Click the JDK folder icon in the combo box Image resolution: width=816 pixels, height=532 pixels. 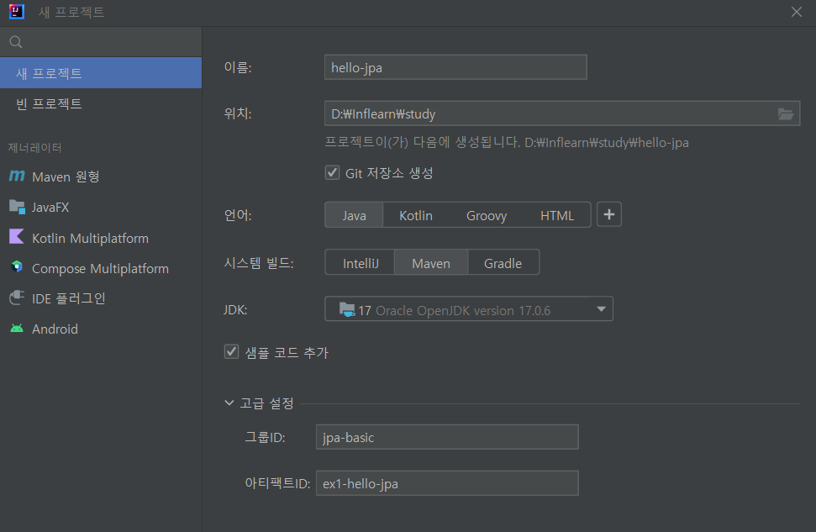[346, 310]
